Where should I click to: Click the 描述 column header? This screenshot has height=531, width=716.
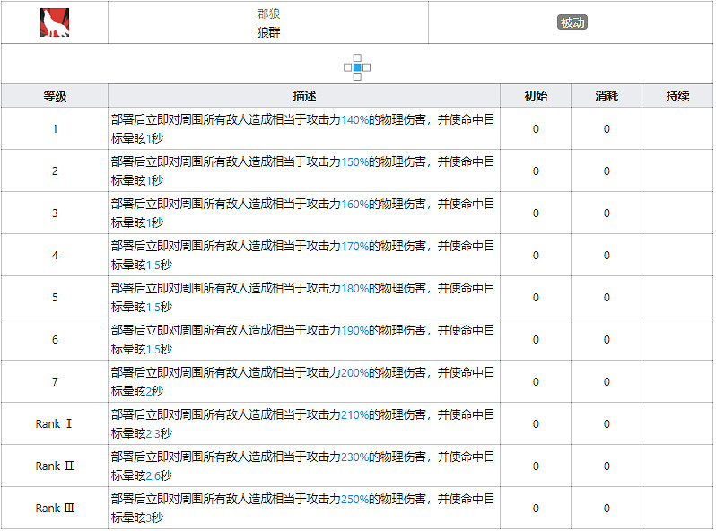304,96
